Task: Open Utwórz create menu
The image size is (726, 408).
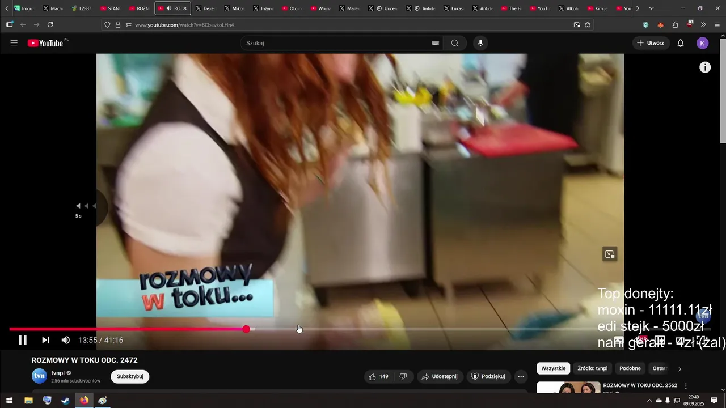Action: coord(651,43)
